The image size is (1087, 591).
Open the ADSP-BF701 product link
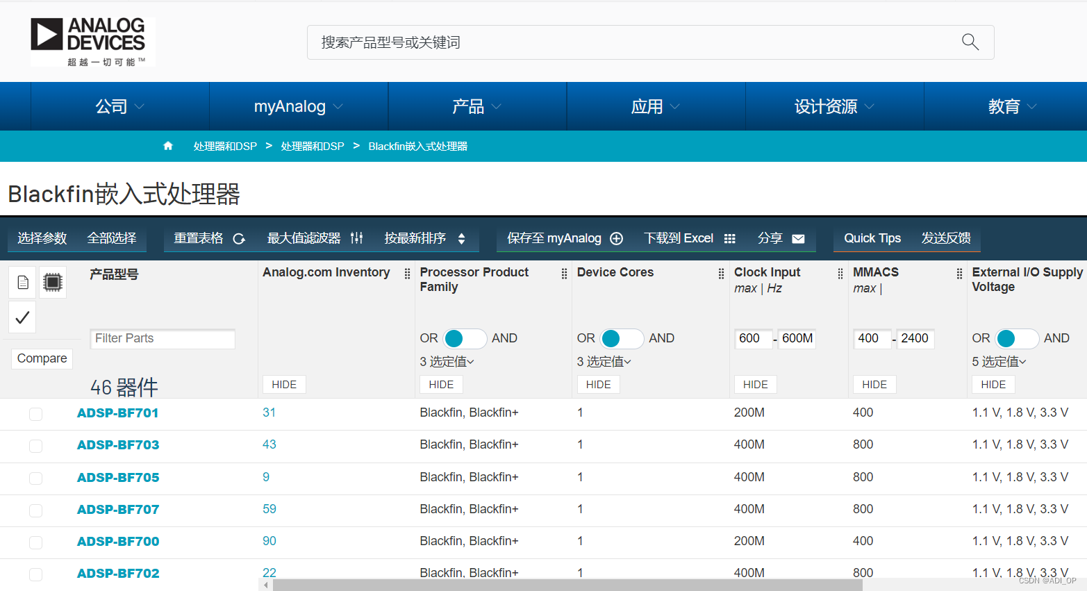point(118,413)
